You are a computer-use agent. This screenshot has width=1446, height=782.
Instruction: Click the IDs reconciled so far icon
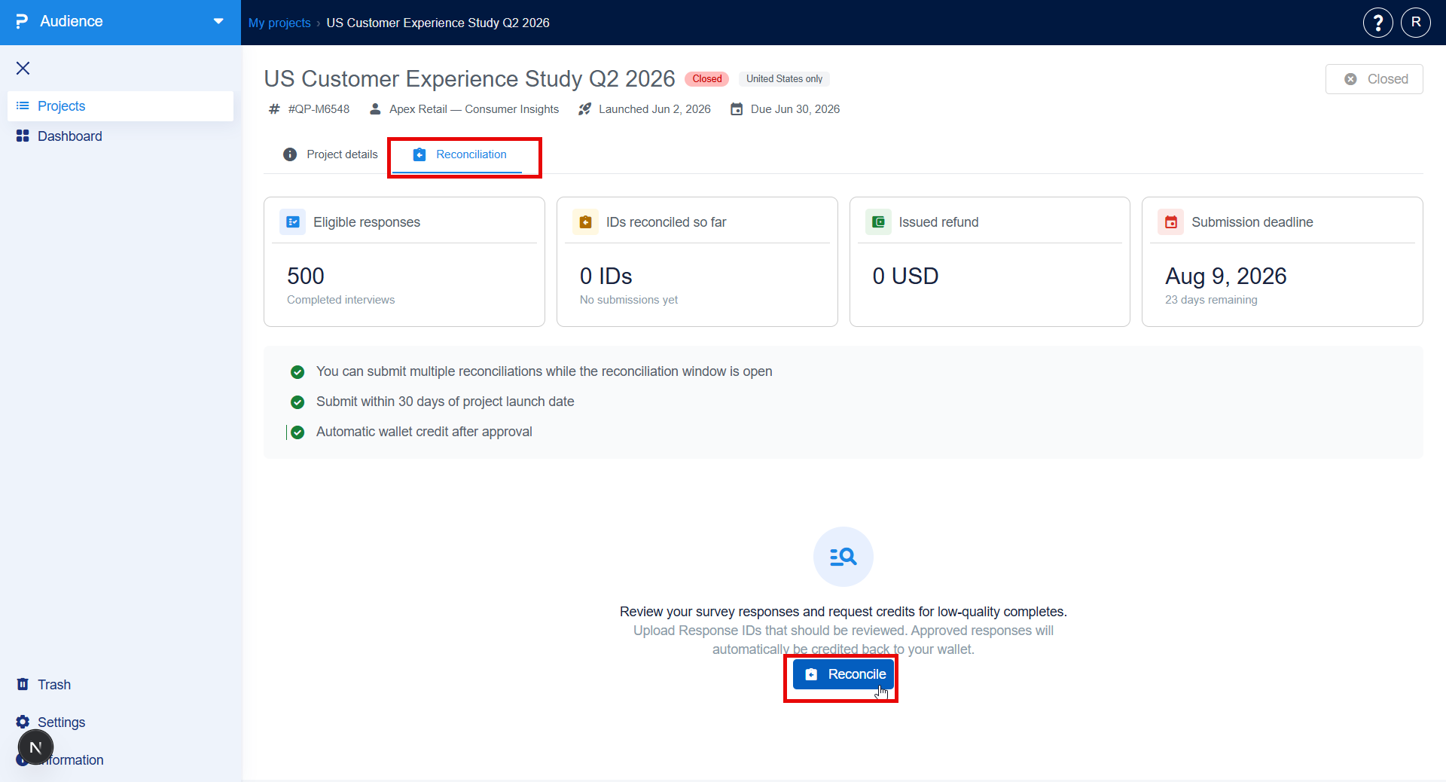pos(586,222)
